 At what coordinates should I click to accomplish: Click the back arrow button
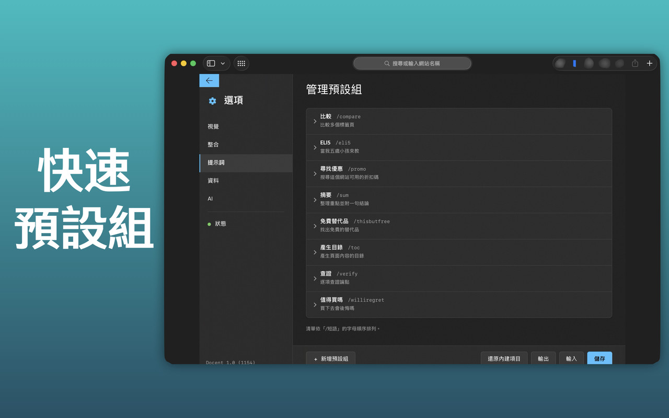coord(209,80)
